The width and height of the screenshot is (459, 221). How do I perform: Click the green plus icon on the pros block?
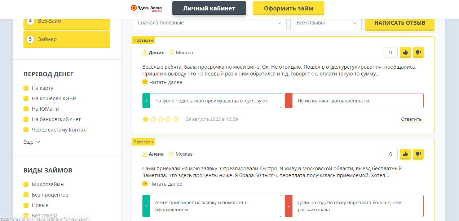[146, 101]
